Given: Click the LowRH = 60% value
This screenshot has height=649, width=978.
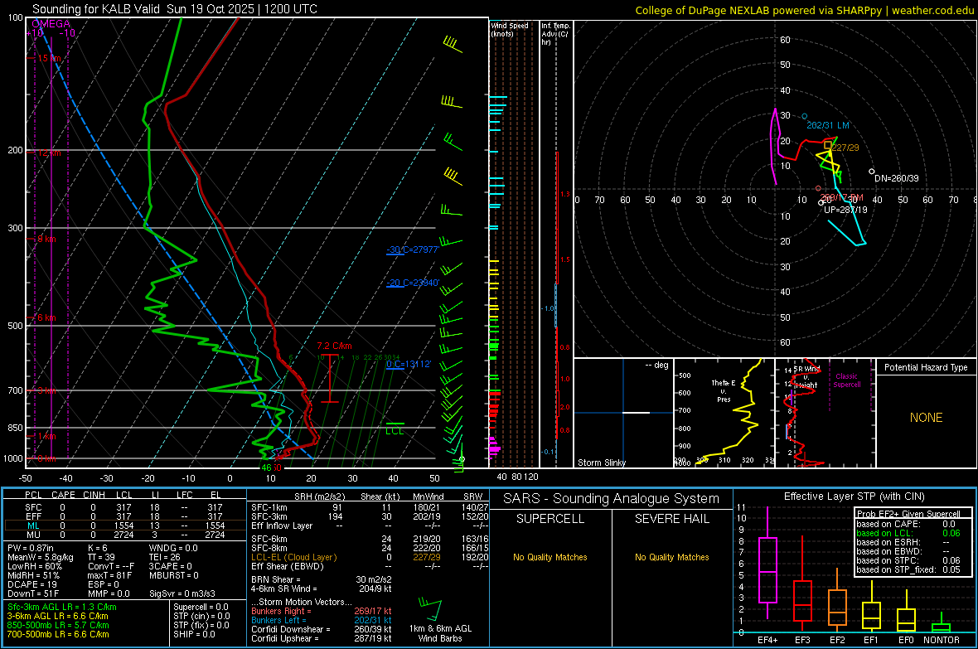Looking at the screenshot, I should tap(35, 567).
